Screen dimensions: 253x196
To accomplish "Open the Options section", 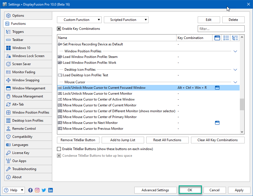I will pyautogui.click(x=28, y=16).
